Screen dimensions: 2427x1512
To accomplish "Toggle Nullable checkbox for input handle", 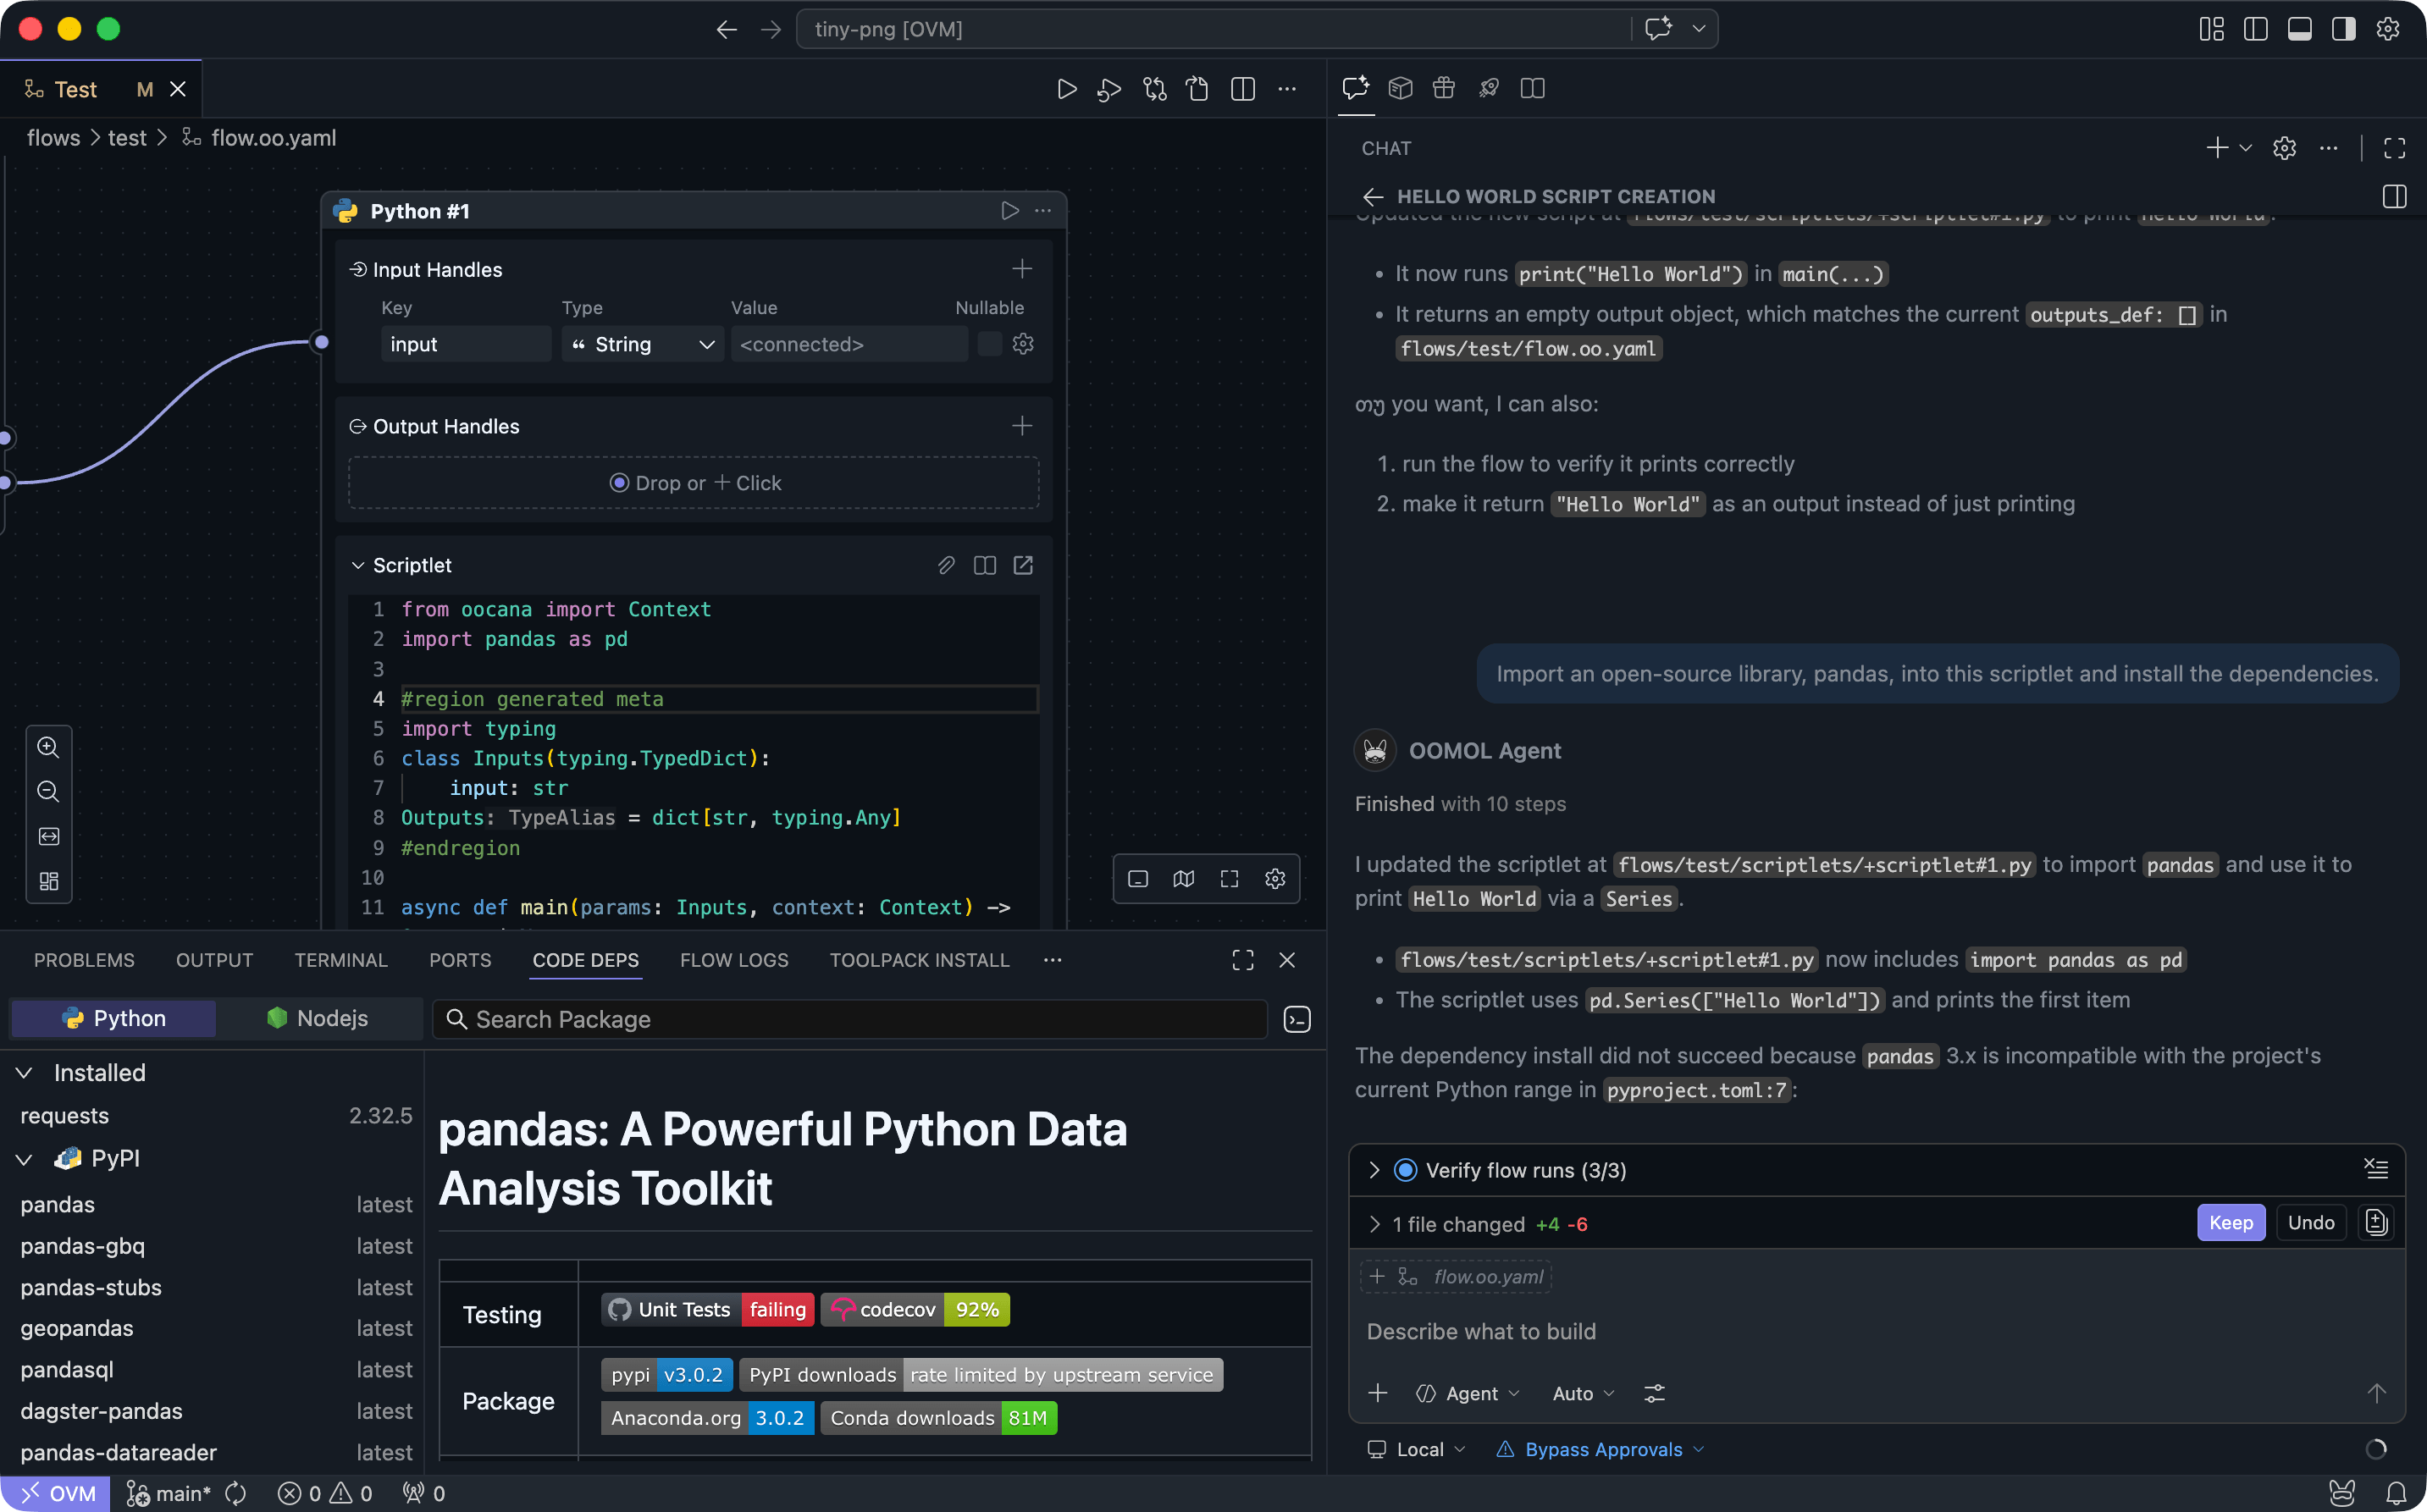I will (990, 344).
